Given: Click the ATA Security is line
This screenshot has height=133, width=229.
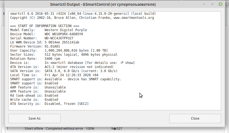Looking at the screenshot, I should pyautogui.click(x=49, y=104).
